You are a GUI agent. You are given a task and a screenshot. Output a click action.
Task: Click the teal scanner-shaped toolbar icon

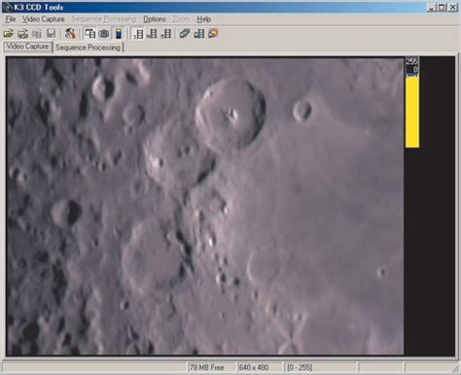[x=185, y=34]
